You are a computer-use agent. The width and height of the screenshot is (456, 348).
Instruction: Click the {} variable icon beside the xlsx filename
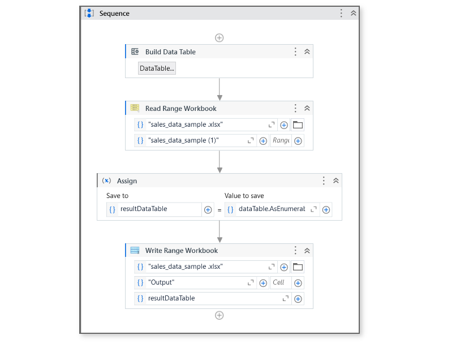pos(140,124)
